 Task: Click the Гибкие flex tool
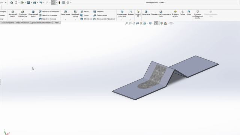(x=183, y=13)
